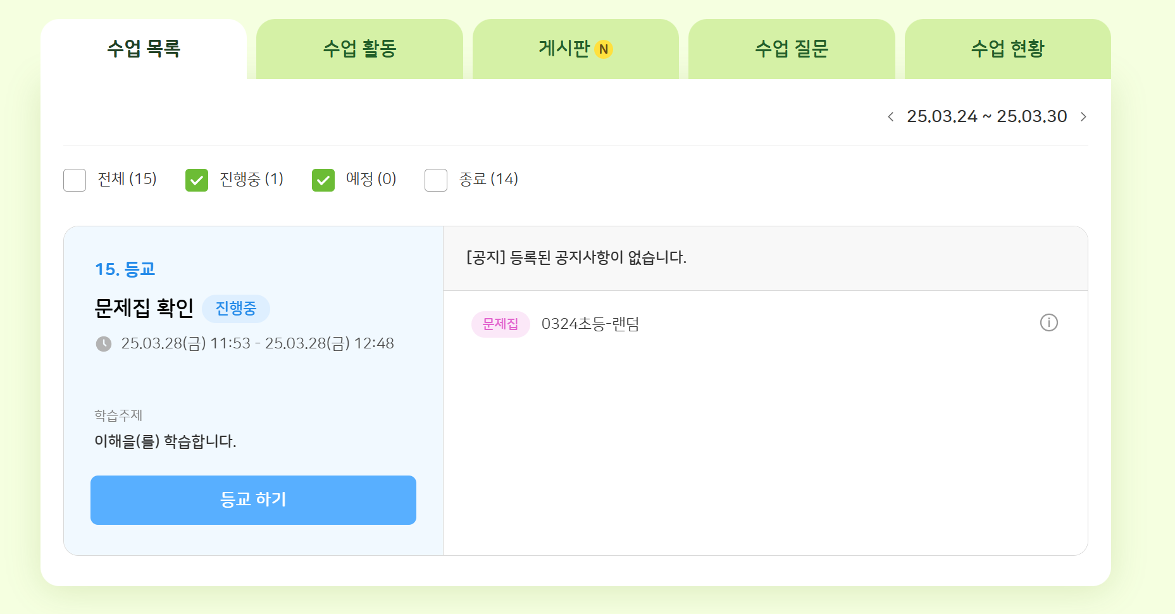This screenshot has width=1175, height=614.
Task: Go to previous week with left chevron
Action: click(891, 117)
